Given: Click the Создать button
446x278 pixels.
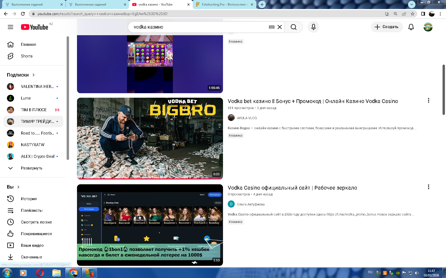Looking at the screenshot, I should click(387, 27).
